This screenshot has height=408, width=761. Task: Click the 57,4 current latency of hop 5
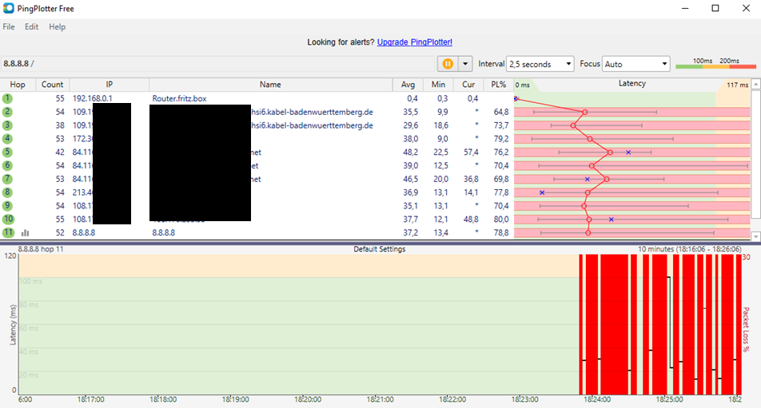pos(471,153)
